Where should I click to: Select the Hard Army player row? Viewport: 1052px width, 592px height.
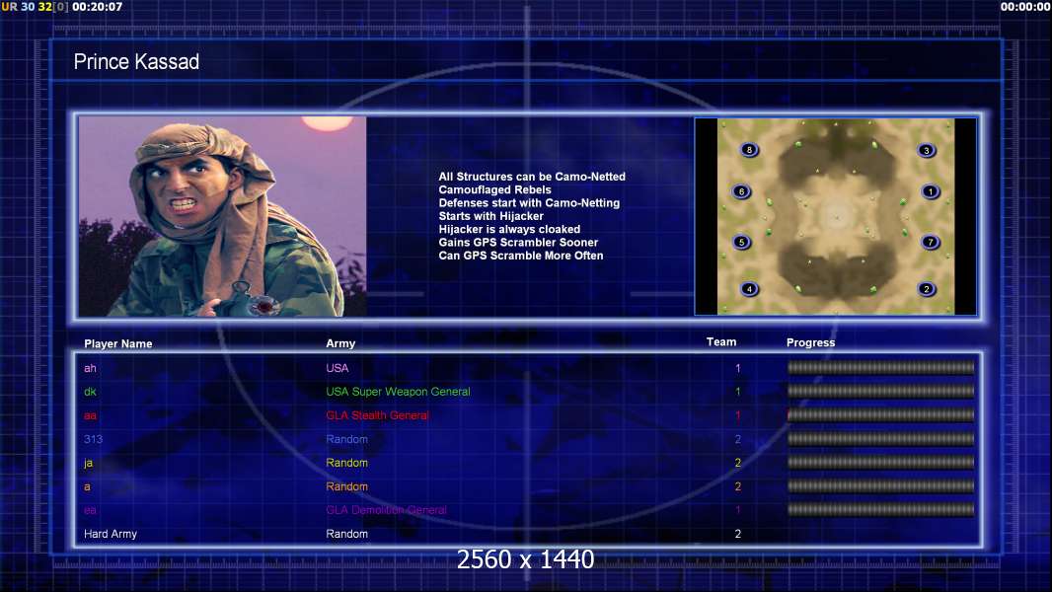(527, 534)
